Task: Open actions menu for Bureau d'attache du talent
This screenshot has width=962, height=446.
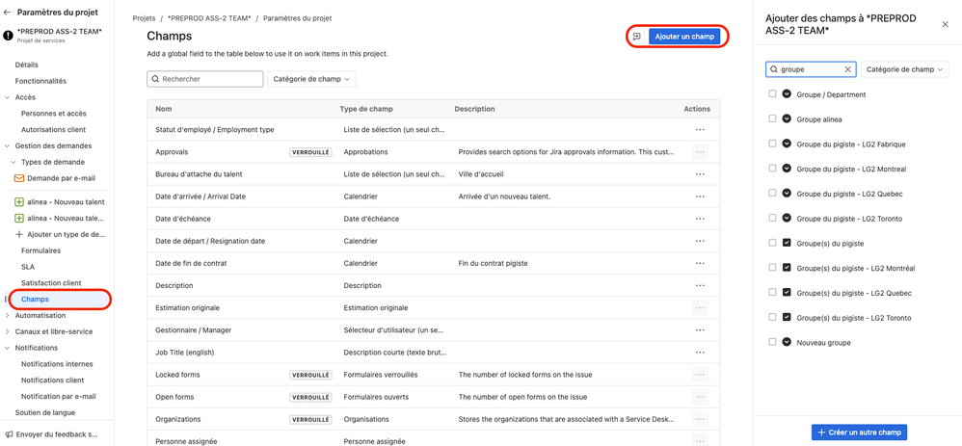Action: coord(700,174)
